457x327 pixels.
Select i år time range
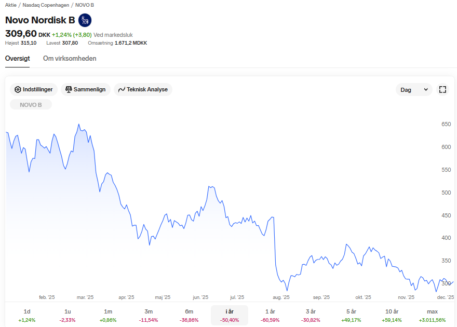click(230, 316)
